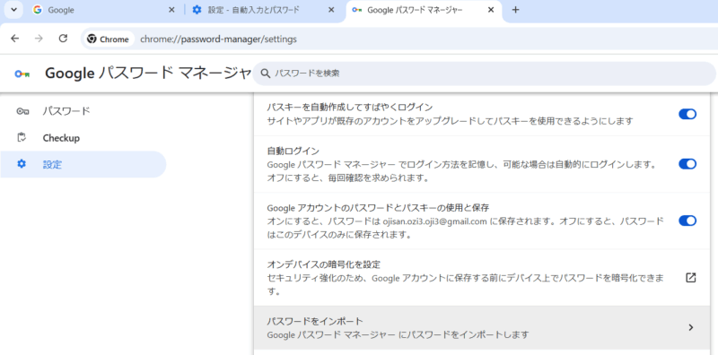This screenshot has height=355, width=718.
Task: Click the Google パスワード マネージャー page title
Action: point(148,74)
